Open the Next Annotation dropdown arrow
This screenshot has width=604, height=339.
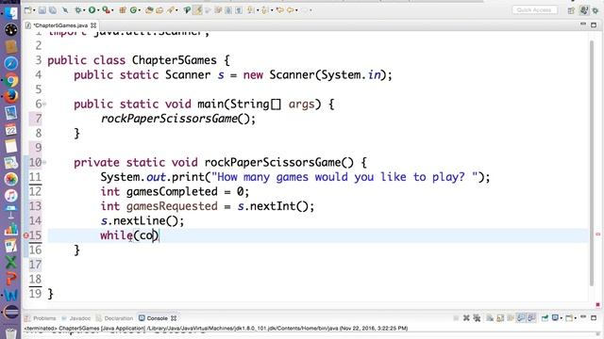tap(257, 10)
